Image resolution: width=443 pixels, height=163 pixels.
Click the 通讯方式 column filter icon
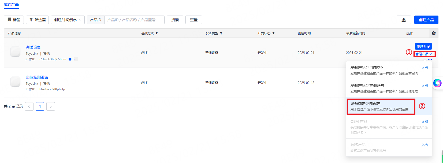tap(157, 33)
